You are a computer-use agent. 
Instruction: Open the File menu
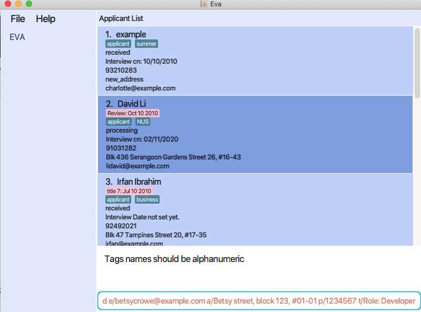[18, 19]
